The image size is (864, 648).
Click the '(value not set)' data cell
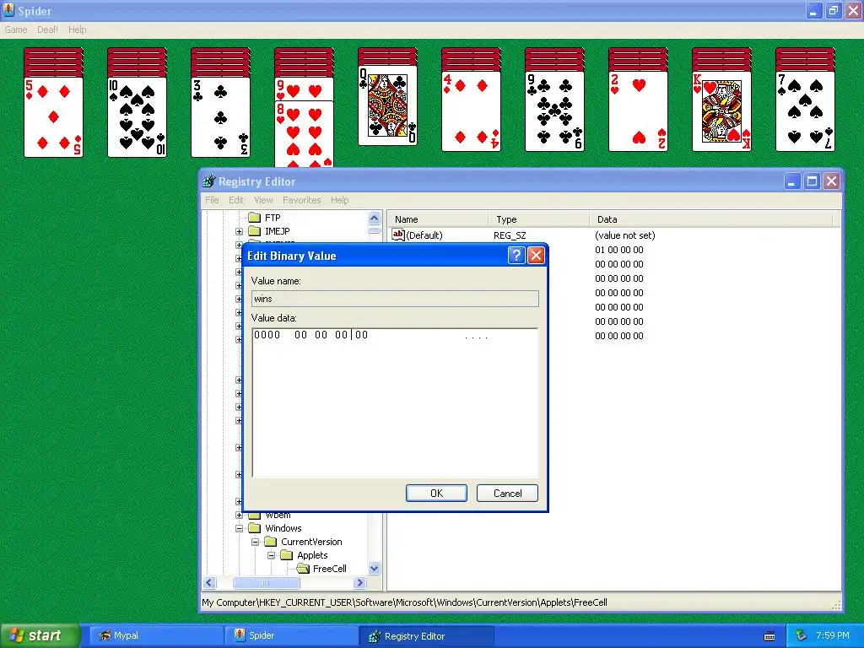coord(625,235)
